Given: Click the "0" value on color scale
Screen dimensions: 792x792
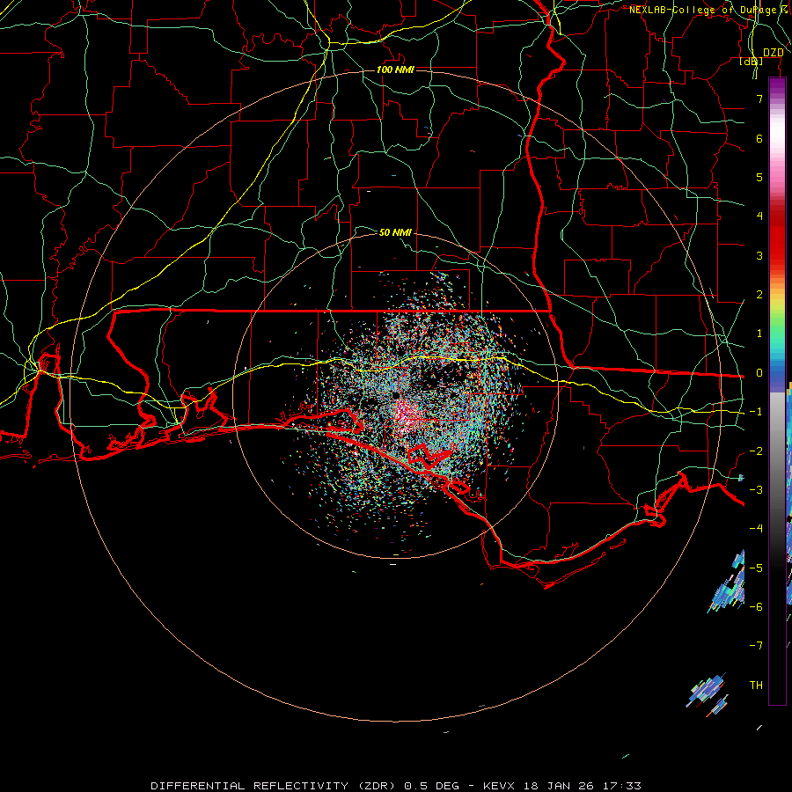Looking at the screenshot, I should (x=759, y=373).
